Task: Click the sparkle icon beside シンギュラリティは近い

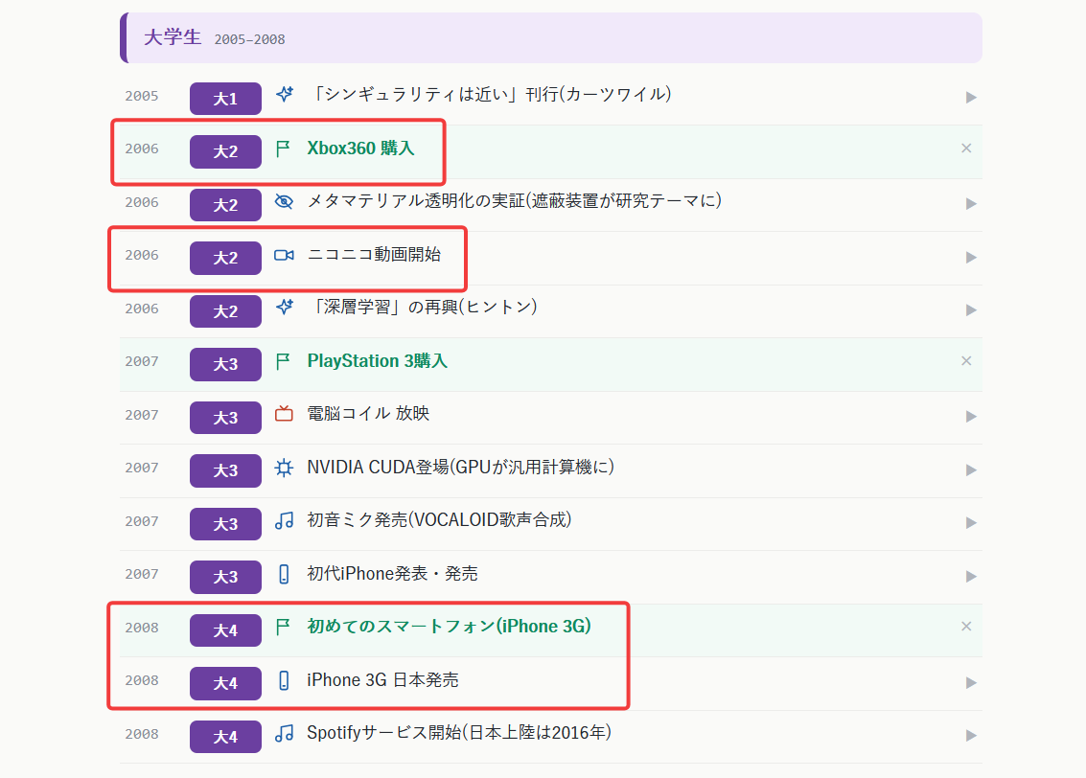Action: 284,94
